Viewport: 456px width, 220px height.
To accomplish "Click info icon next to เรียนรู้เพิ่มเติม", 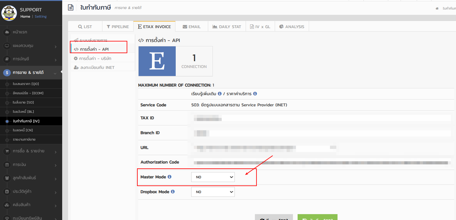I will [x=220, y=94].
